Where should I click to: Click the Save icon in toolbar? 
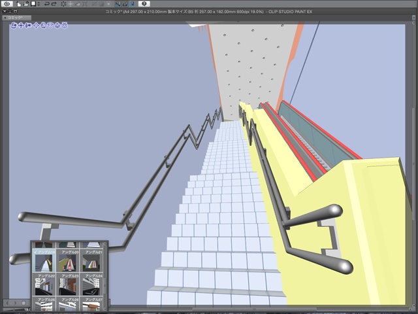(x=33, y=4)
